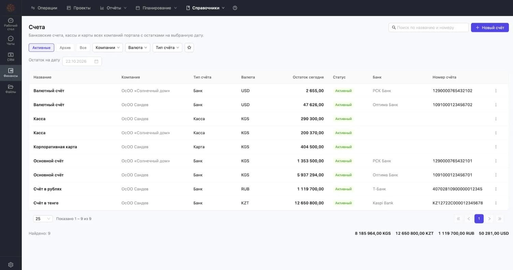The width and height of the screenshot is (513, 270).
Task: Go to next page arrow in pagination
Action: (x=489, y=219)
